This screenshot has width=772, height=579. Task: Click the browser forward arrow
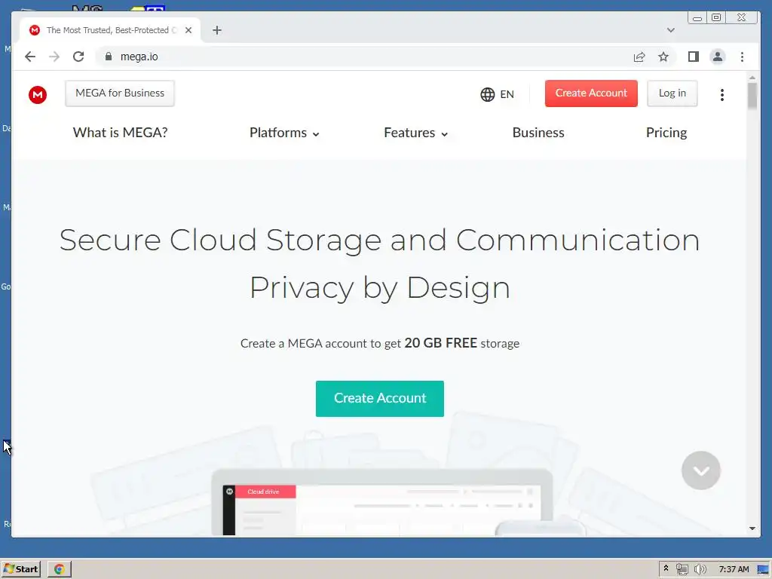coord(54,57)
